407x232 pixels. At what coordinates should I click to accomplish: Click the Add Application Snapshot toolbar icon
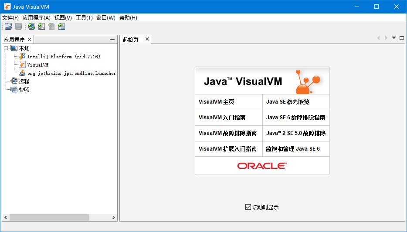[x=61, y=27]
